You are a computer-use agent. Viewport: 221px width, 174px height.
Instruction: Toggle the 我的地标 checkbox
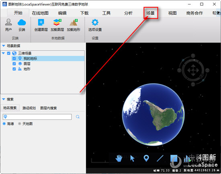pos(14,58)
